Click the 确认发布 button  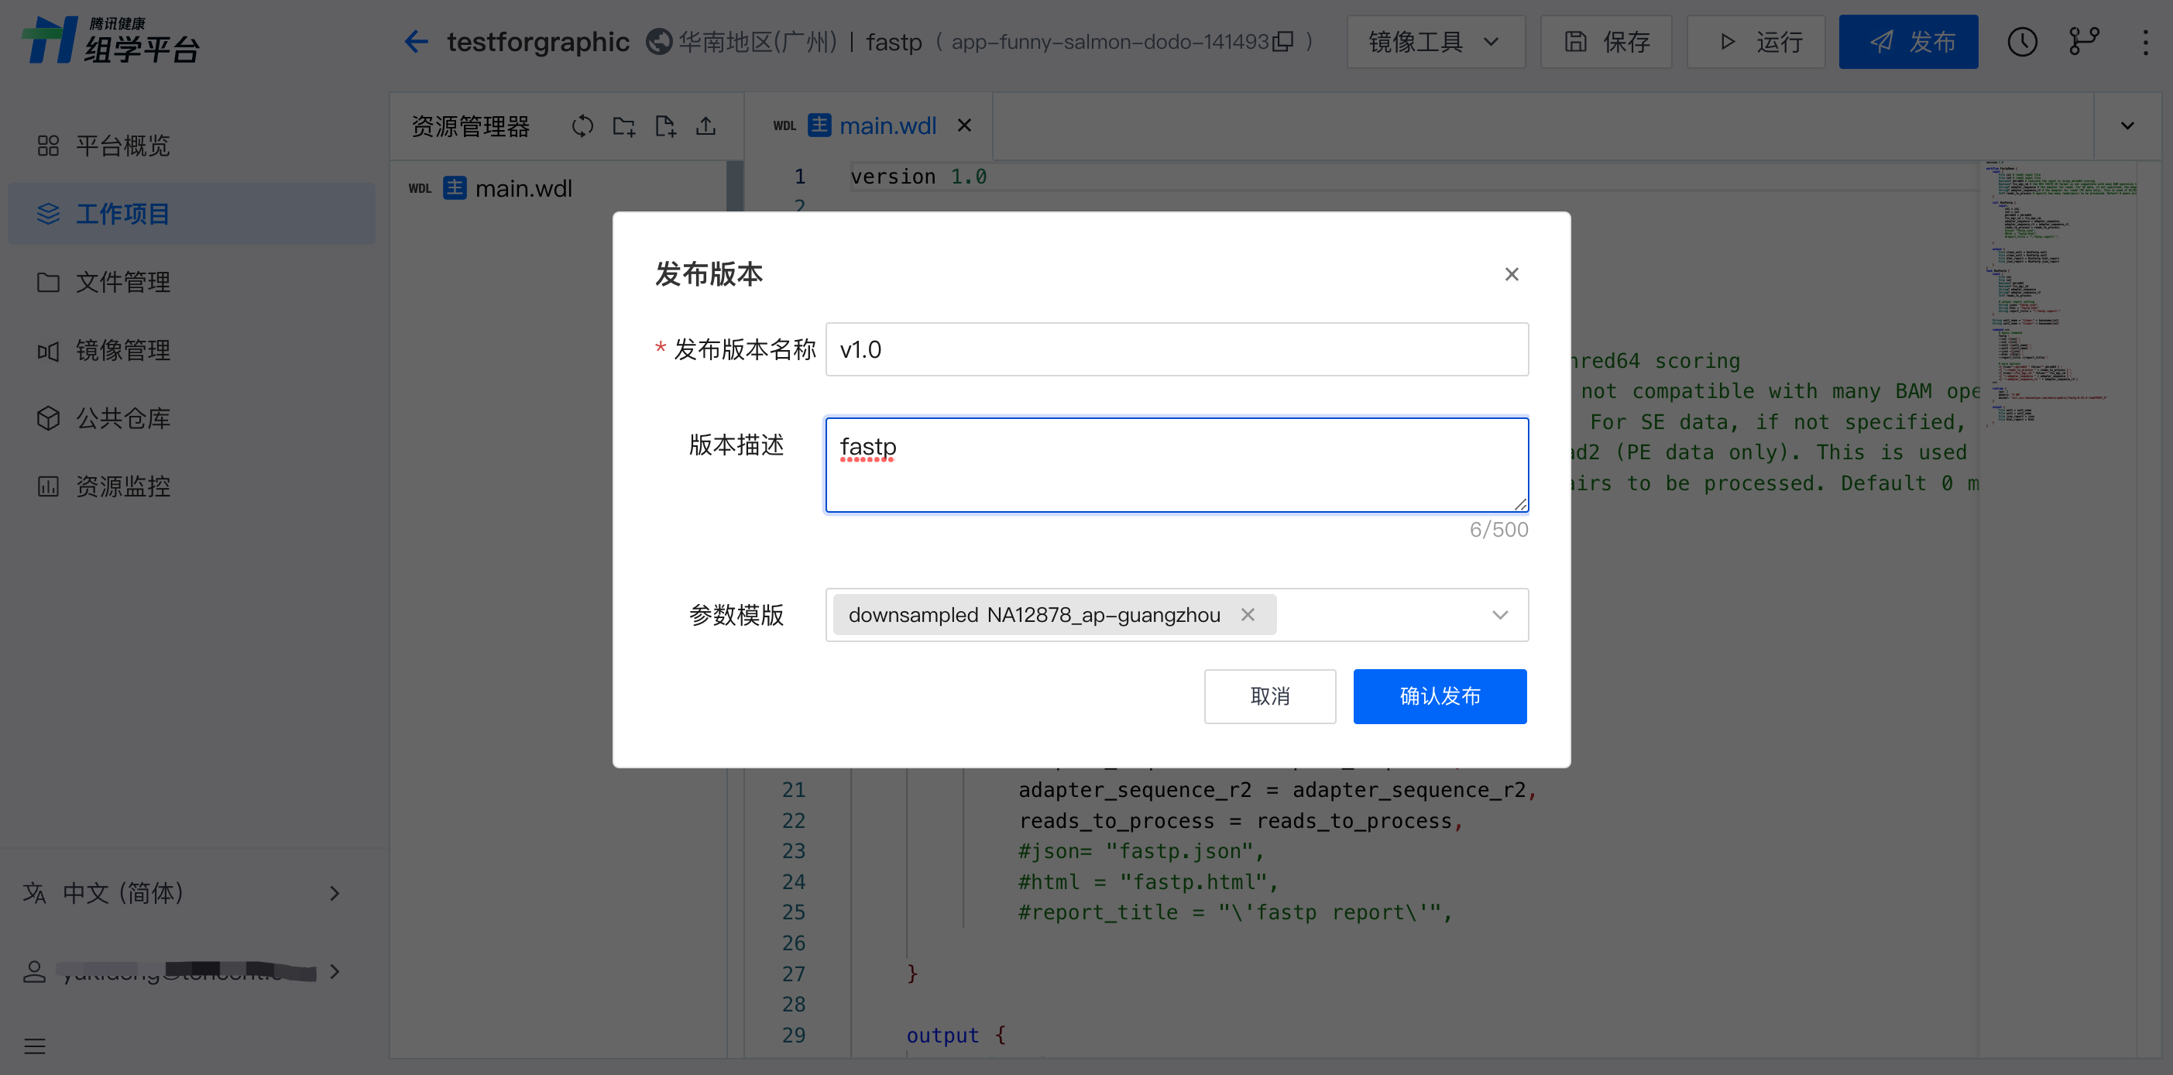[x=1439, y=696]
